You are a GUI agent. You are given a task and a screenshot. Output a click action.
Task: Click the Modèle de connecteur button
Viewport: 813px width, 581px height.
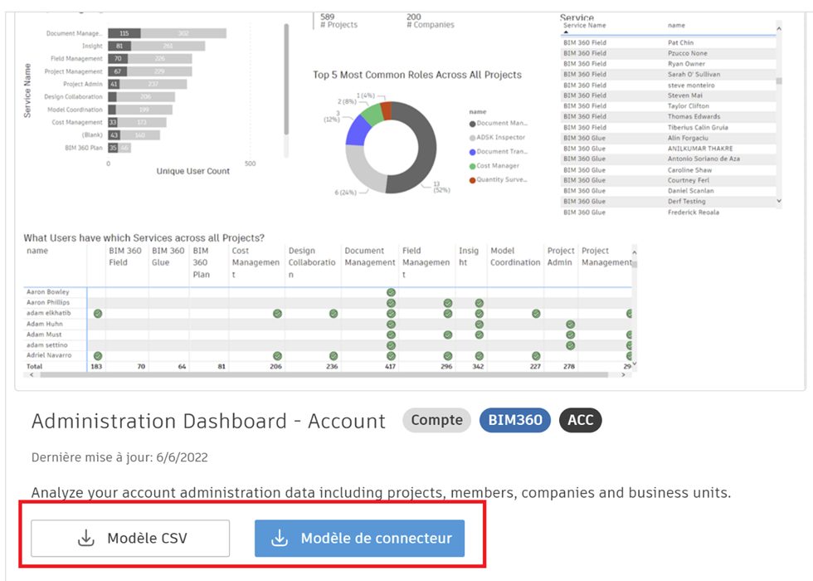(x=359, y=538)
